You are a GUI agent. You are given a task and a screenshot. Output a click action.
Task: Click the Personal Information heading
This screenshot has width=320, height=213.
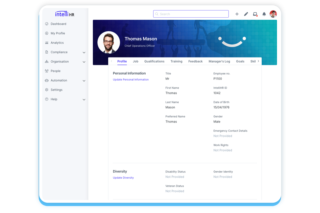pos(129,73)
